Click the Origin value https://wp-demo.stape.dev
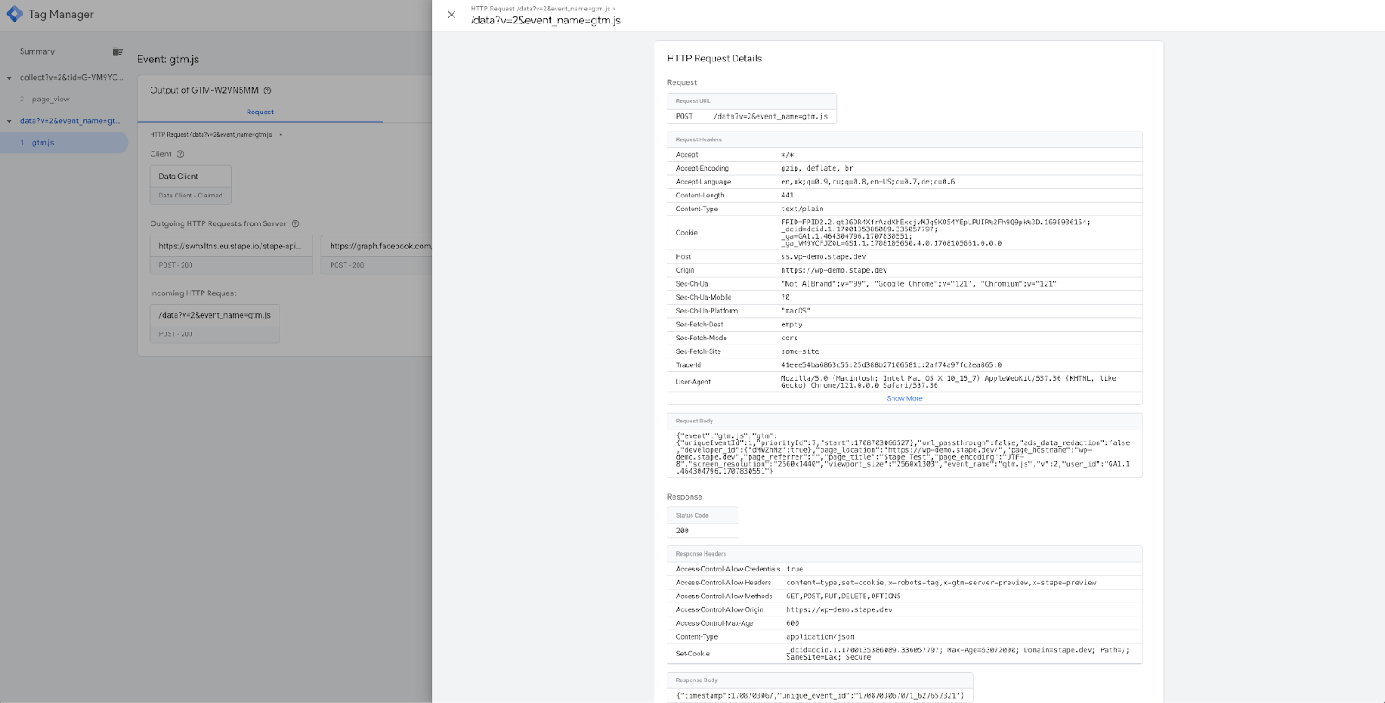Viewport: 1385px width, 703px height. click(834, 270)
